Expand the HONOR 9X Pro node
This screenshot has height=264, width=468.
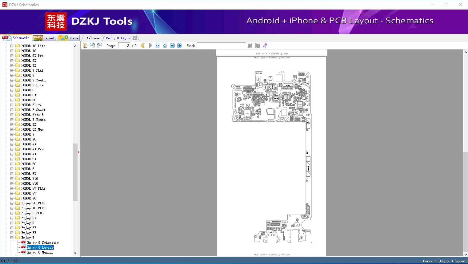tap(12, 56)
